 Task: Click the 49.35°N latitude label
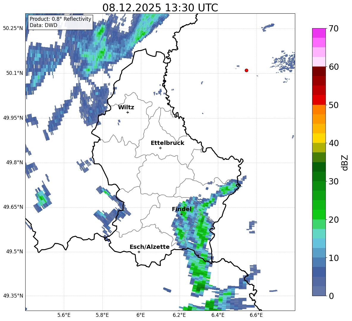(x=13, y=296)
